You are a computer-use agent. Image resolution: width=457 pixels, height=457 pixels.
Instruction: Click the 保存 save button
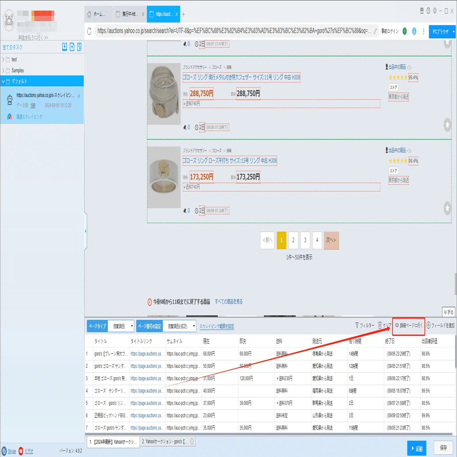coord(443,448)
